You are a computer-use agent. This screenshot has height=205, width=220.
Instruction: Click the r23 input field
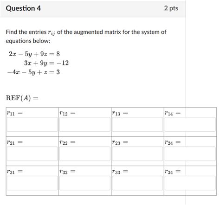137,154
